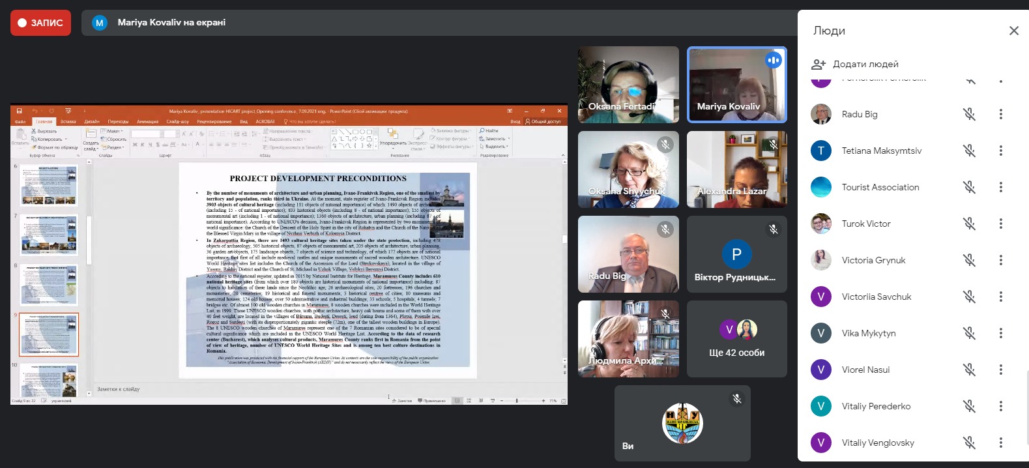Click Radu Big's muted microphone icon in list
This screenshot has width=1029, height=468.
970,114
